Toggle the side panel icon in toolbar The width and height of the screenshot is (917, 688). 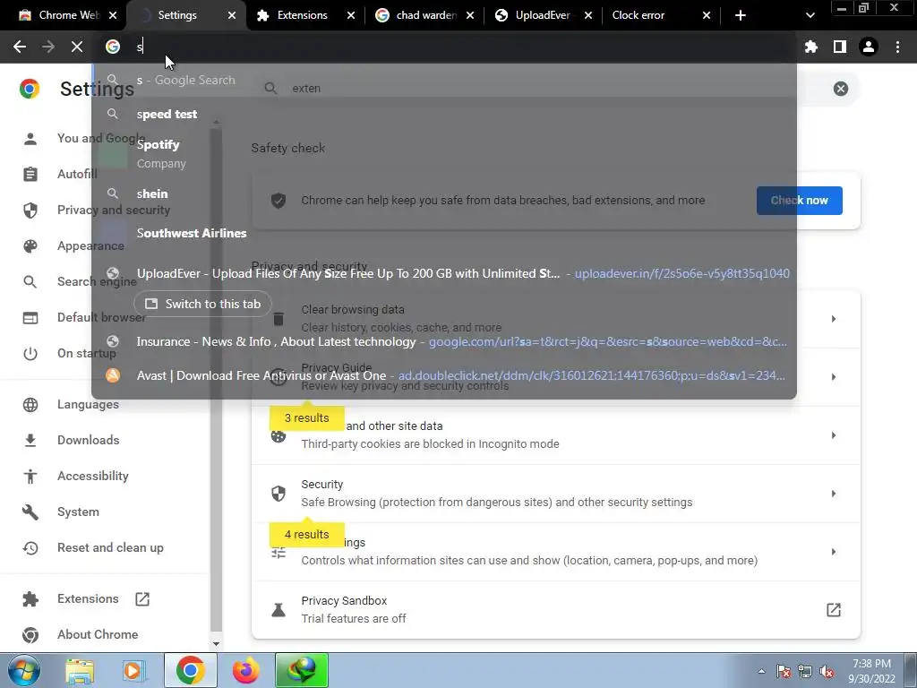pos(840,47)
